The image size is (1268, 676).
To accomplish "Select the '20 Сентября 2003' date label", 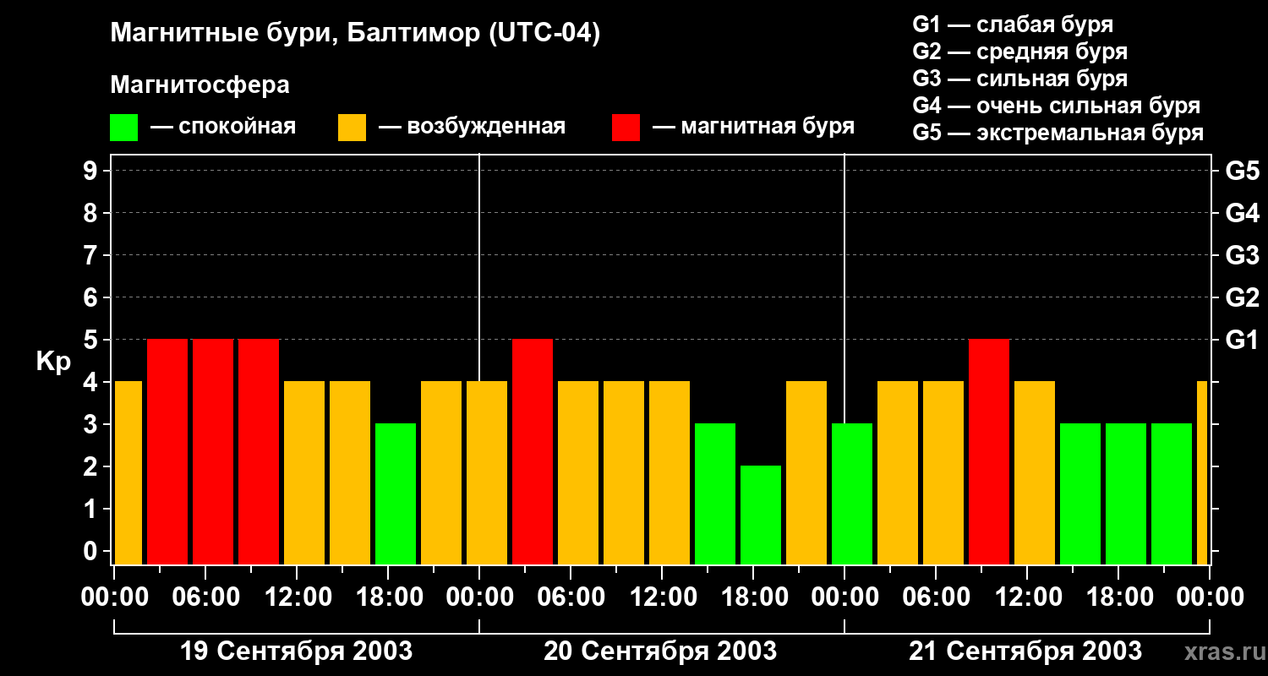I will pos(660,651).
